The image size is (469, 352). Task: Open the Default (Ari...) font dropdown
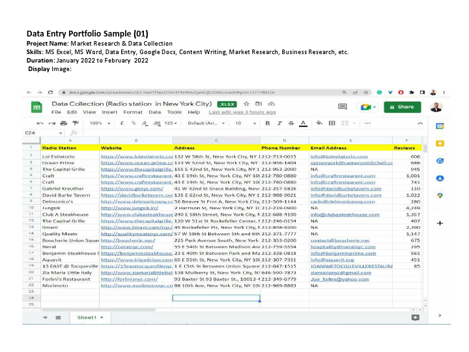206,123
